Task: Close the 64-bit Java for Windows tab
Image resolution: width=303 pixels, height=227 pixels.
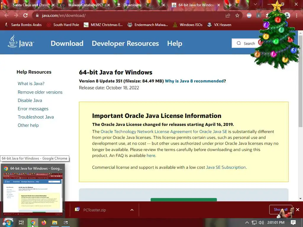Action: click(219, 5)
